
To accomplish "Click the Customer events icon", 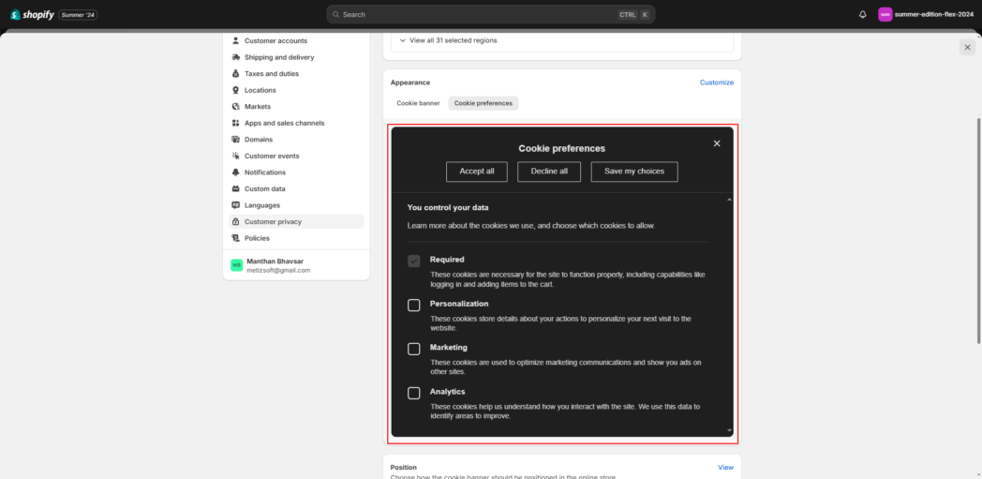I will click(235, 156).
